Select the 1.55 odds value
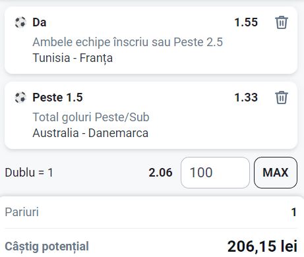The height and width of the screenshot is (257, 304). point(246,22)
